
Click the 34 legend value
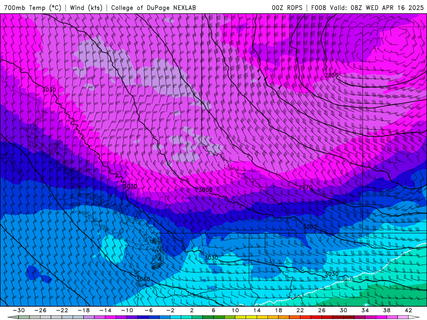pos(365,310)
